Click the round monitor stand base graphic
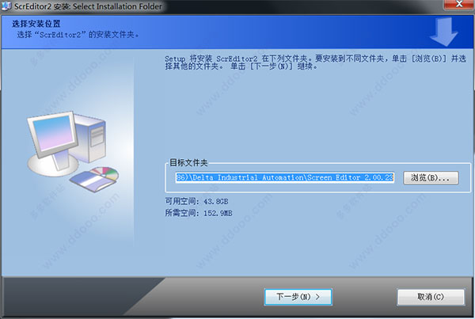The image size is (475, 319). (x=53, y=165)
